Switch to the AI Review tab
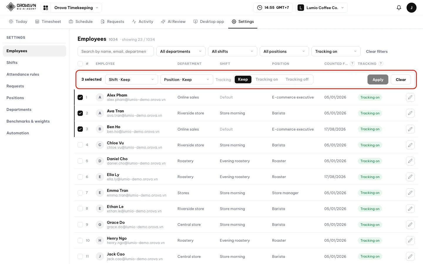423x264 pixels. tap(173, 22)
